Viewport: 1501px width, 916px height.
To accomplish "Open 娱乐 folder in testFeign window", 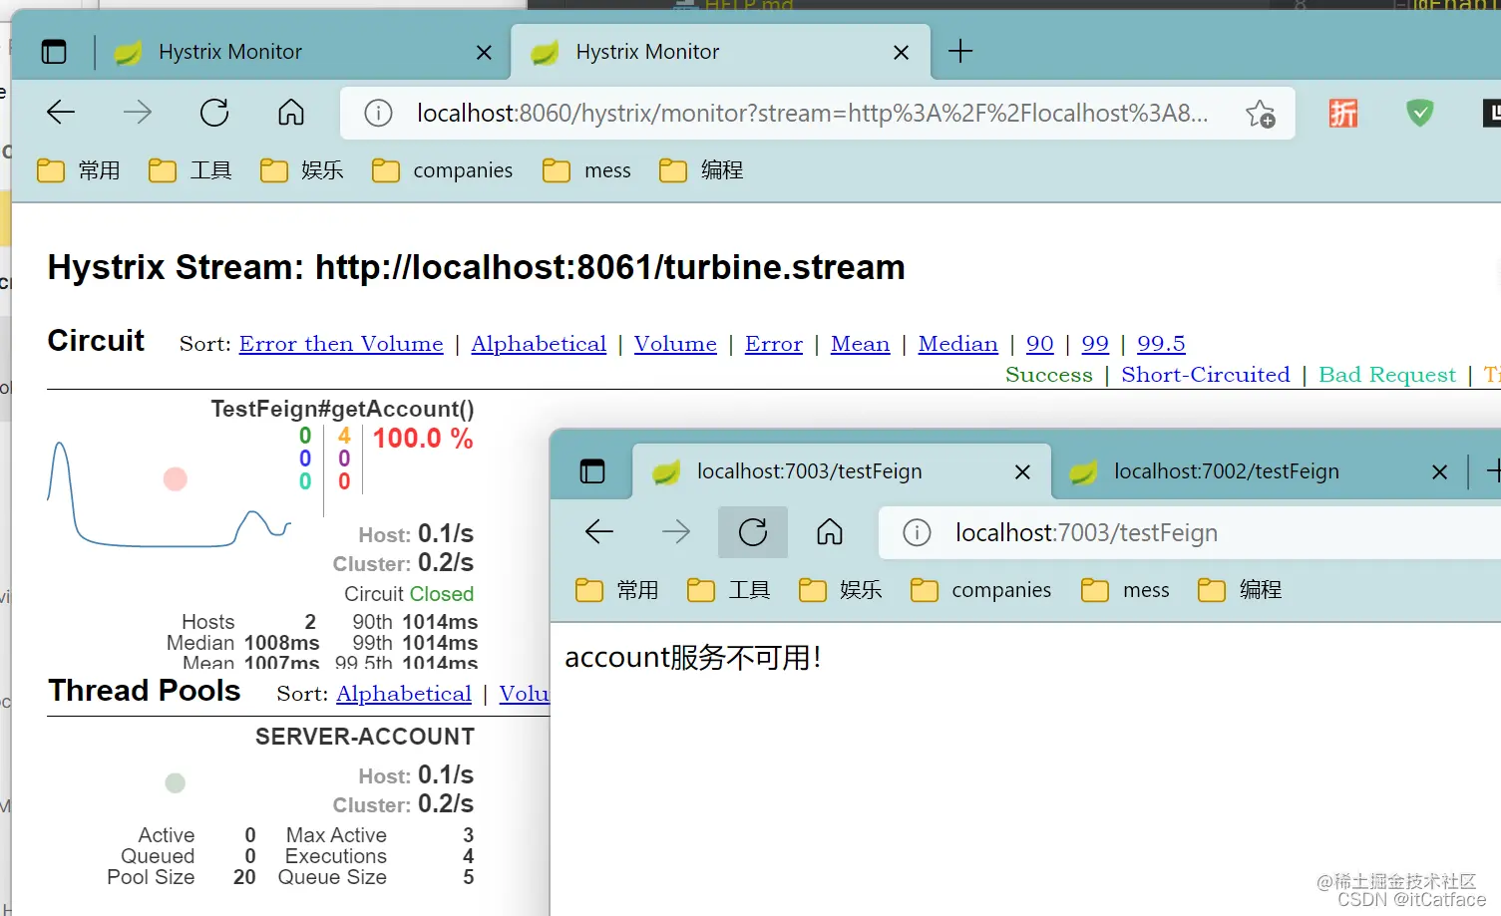I will click(841, 590).
